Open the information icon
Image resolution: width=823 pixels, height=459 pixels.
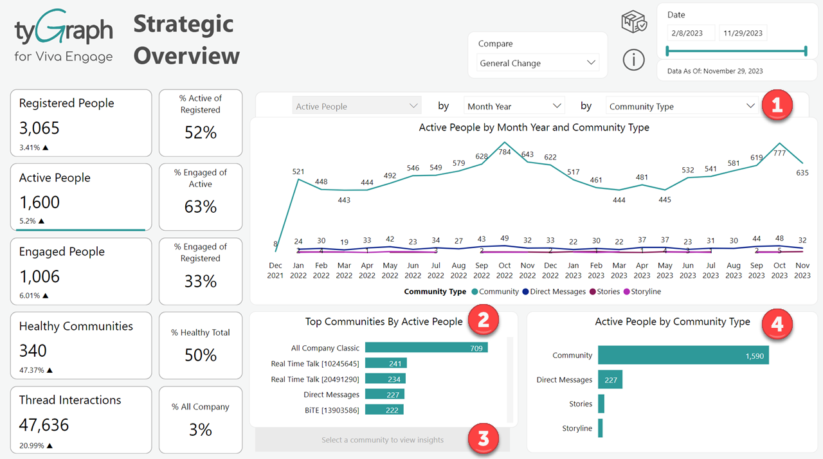[x=633, y=60]
